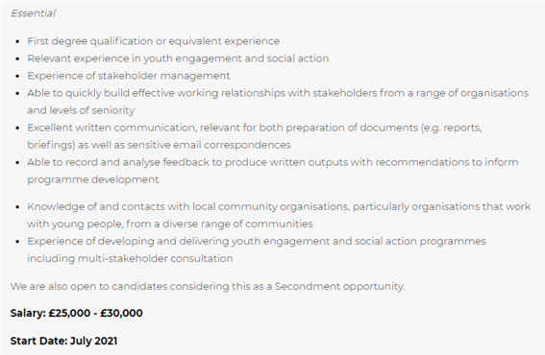The height and width of the screenshot is (355, 545).
Task: Click the bullet beside 'First degree qualification'
Action: [17, 41]
